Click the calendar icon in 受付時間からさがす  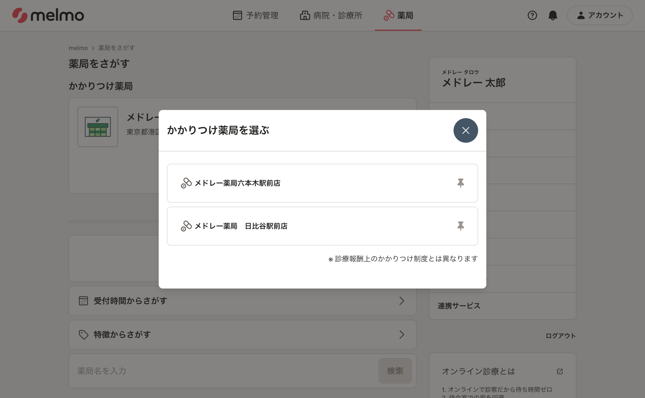(x=83, y=301)
